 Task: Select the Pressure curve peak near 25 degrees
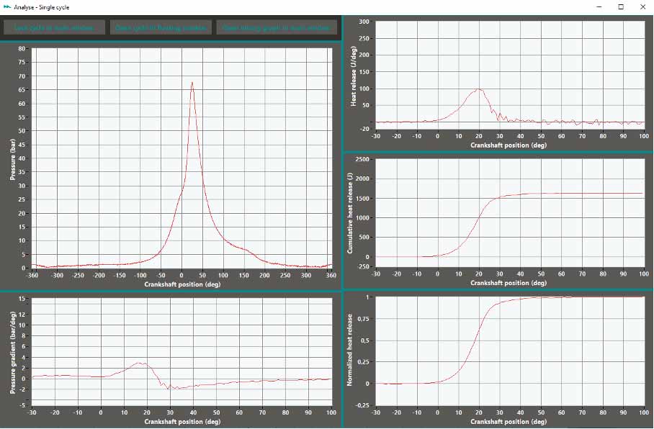pyautogui.click(x=193, y=83)
